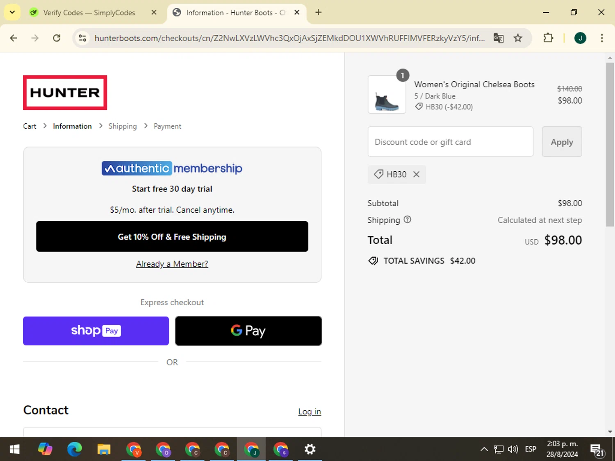Click the Total Savings tag icon
Image resolution: width=615 pixels, height=461 pixels.
click(373, 261)
